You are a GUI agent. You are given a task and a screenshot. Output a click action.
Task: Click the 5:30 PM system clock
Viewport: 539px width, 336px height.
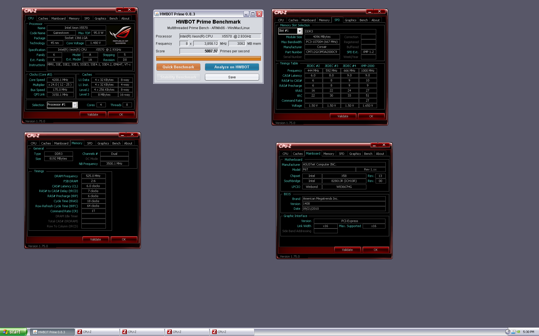pos(528,332)
